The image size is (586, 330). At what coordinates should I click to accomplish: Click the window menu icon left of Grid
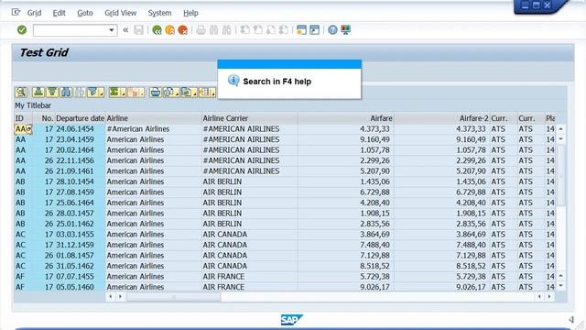[x=16, y=12]
